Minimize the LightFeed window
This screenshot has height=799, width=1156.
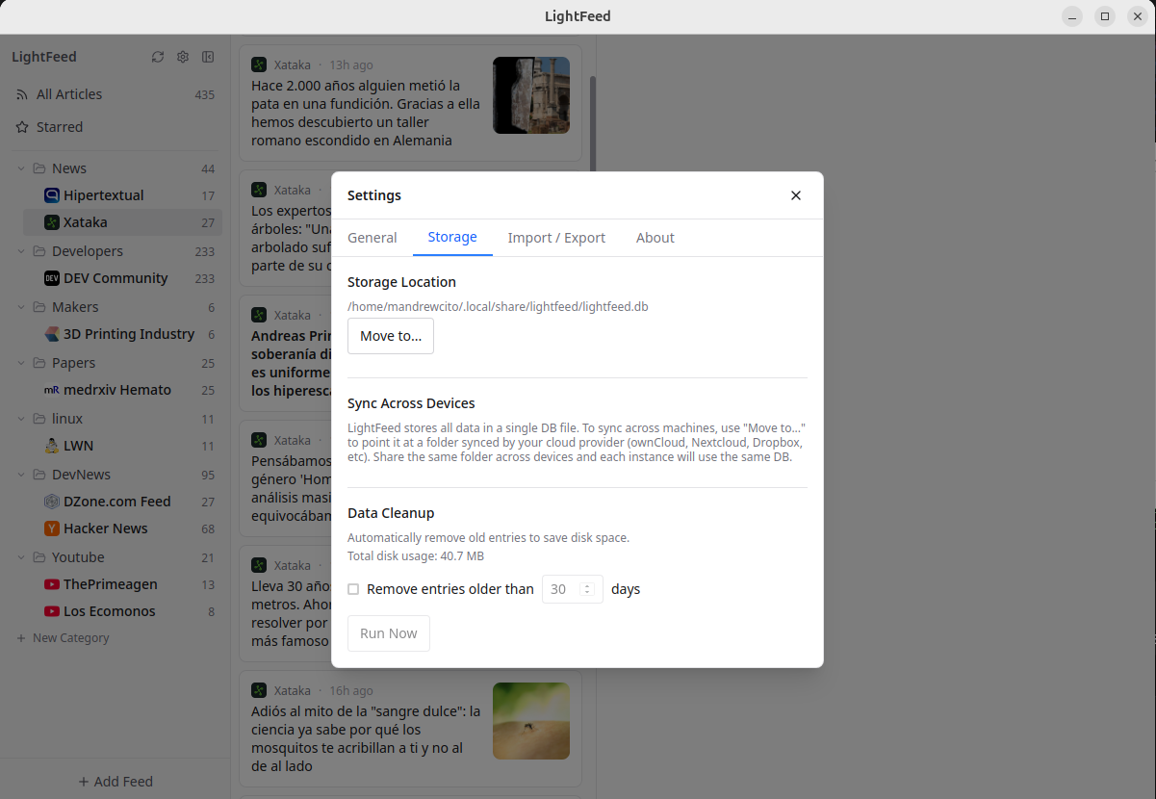point(1072,16)
